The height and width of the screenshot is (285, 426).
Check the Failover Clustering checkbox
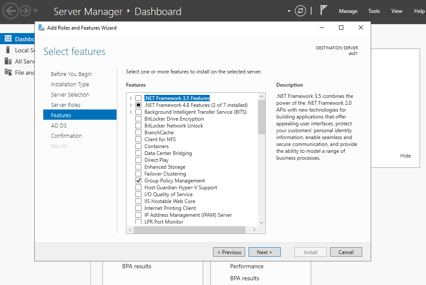tap(138, 174)
